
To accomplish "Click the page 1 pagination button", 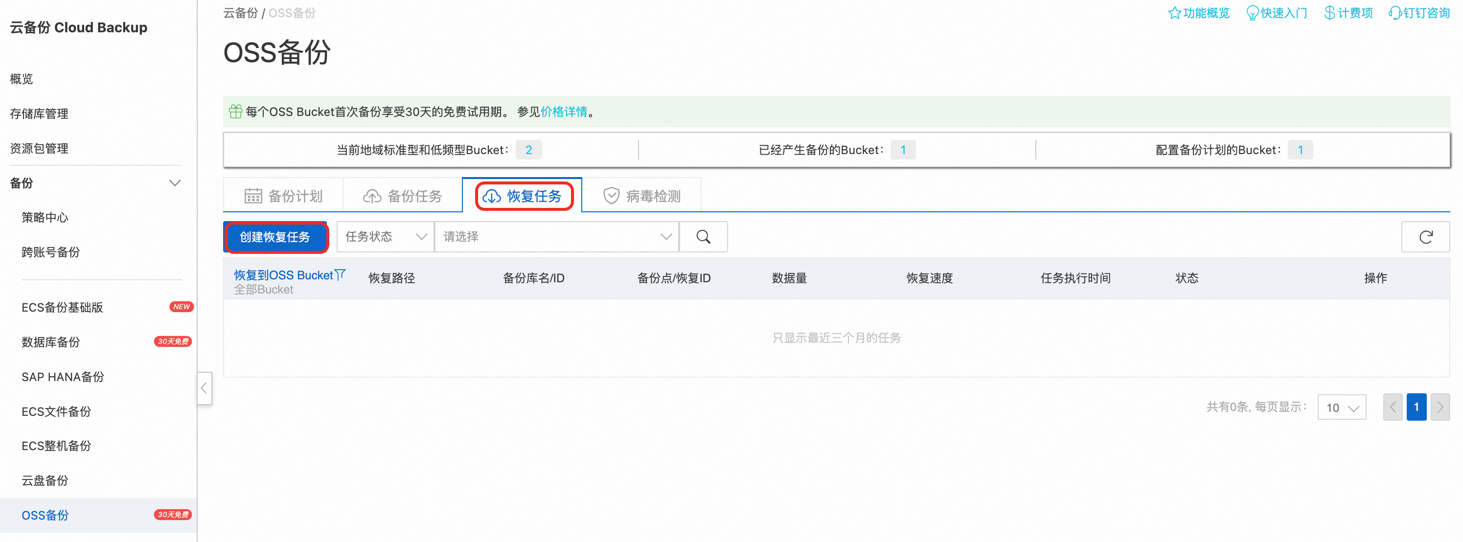I will coord(1416,407).
